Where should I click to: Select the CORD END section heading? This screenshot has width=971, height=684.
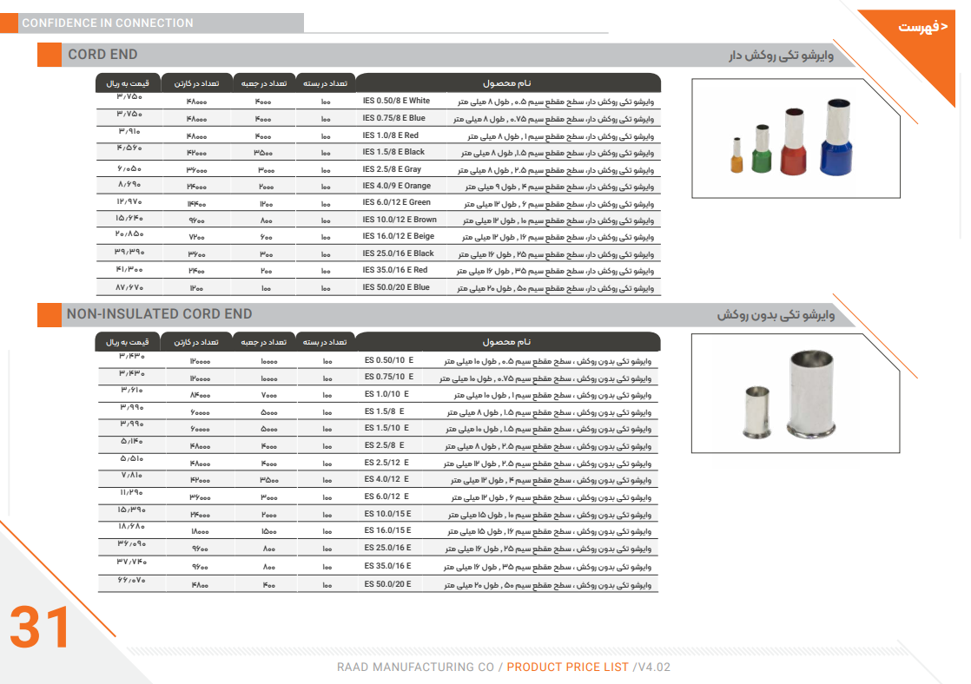click(x=102, y=55)
